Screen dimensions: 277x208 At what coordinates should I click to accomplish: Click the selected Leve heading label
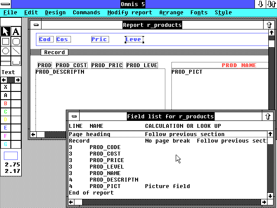coord(135,39)
